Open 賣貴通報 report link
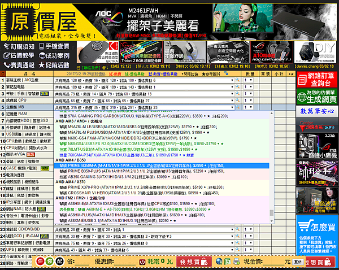The height and width of the screenshot is (270, 339). pyautogui.click(x=19, y=65)
